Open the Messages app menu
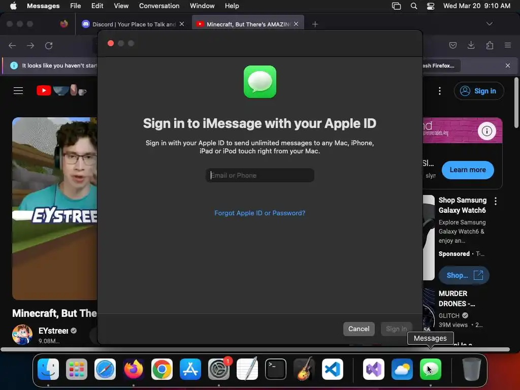The height and width of the screenshot is (390, 520). (43, 6)
